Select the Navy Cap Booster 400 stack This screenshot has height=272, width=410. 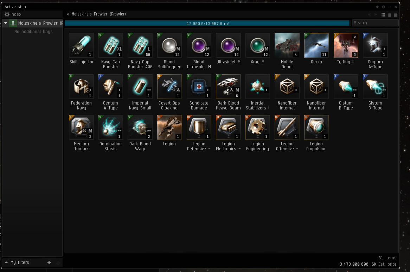pyautogui.click(x=140, y=45)
